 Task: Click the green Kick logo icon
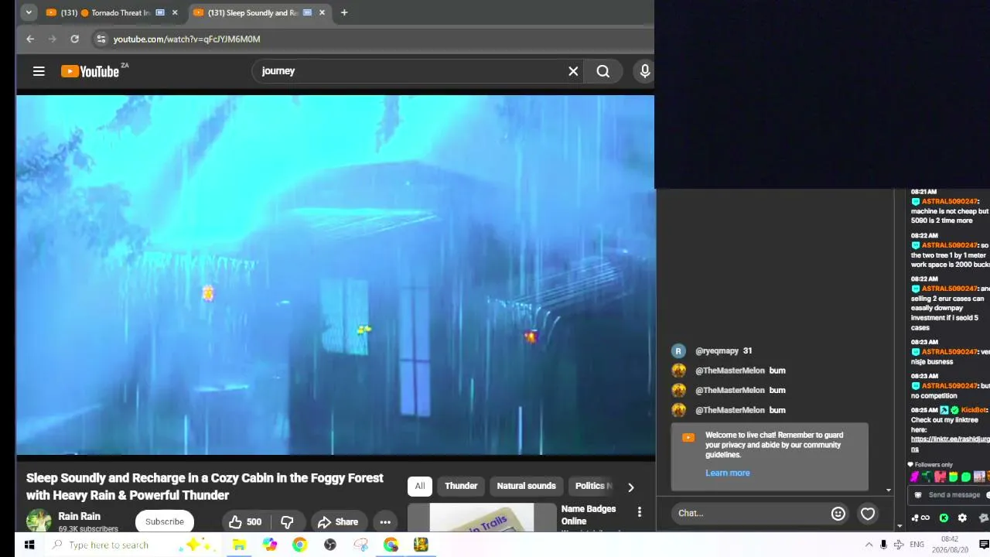944,518
